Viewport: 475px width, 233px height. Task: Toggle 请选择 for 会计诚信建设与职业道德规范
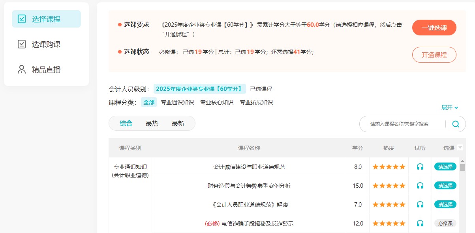tap(445, 166)
